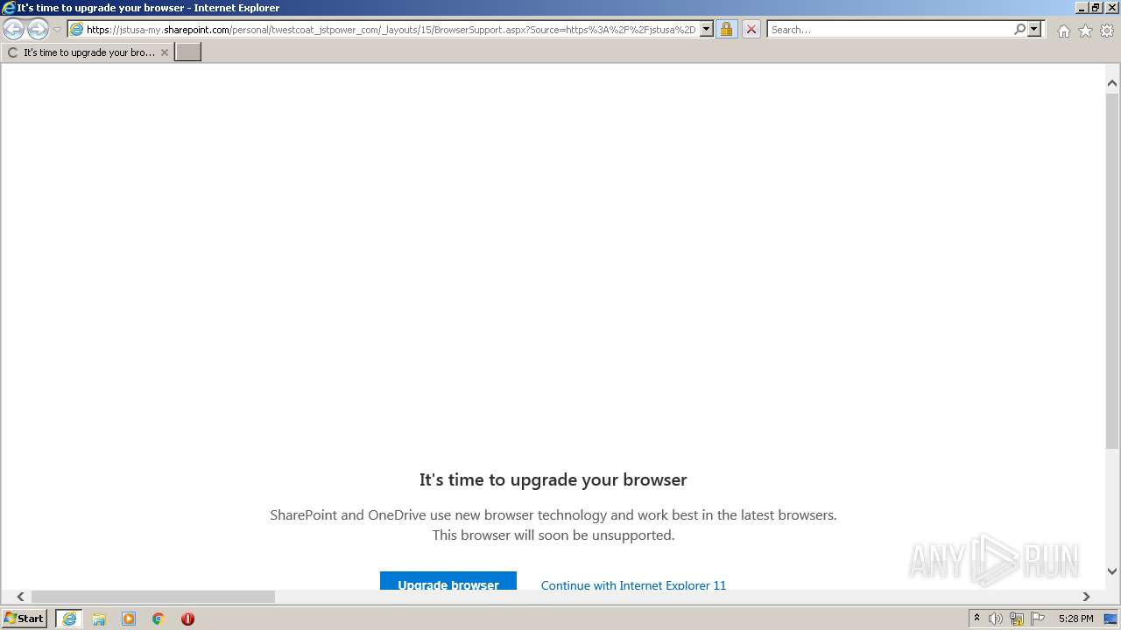
Task: Click the red Opera taskbar icon
Action: click(x=187, y=619)
